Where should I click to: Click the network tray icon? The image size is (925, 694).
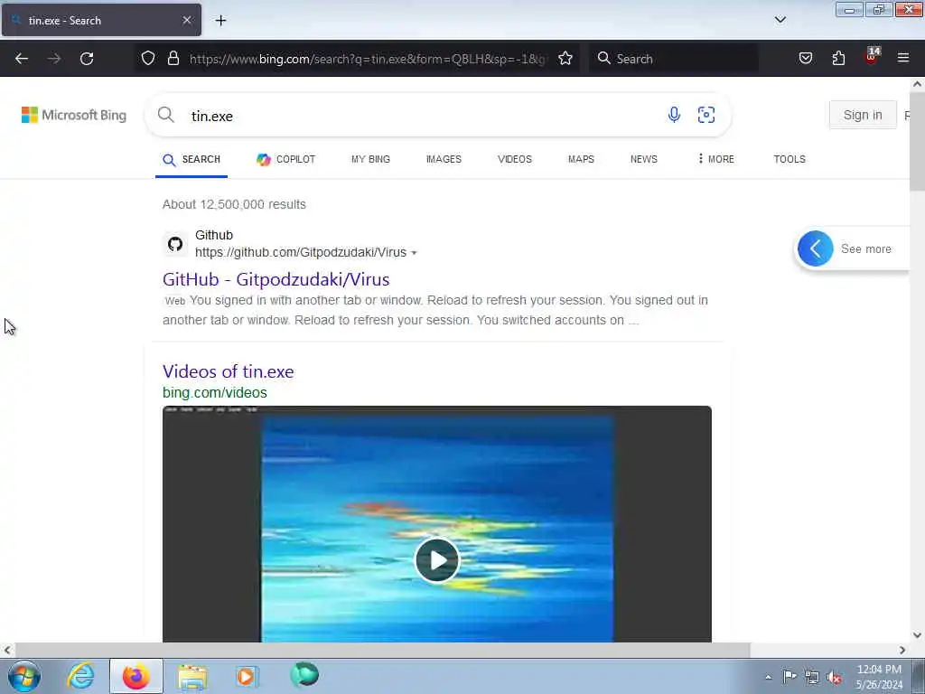pos(812,678)
